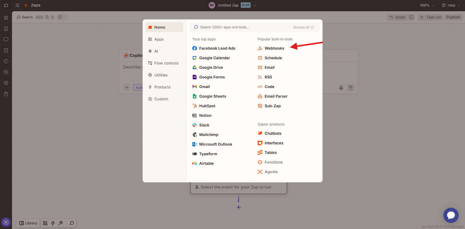Viewport: 465px width, 229px height.
Task: Click the Draft status badge
Action: click(x=246, y=5)
